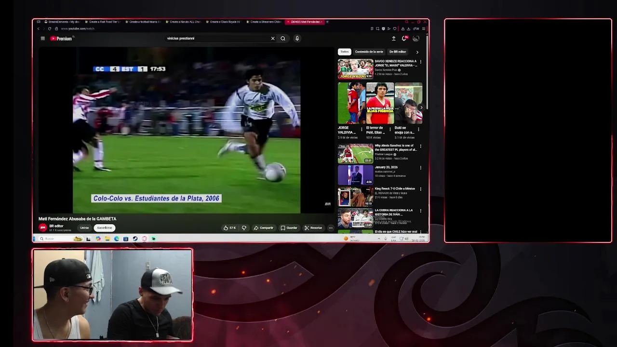Share the video with Compartir
Screen dimensions: 617x347
(x=264, y=227)
